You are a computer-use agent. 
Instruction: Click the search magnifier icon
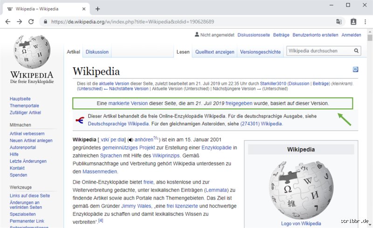coord(356,51)
